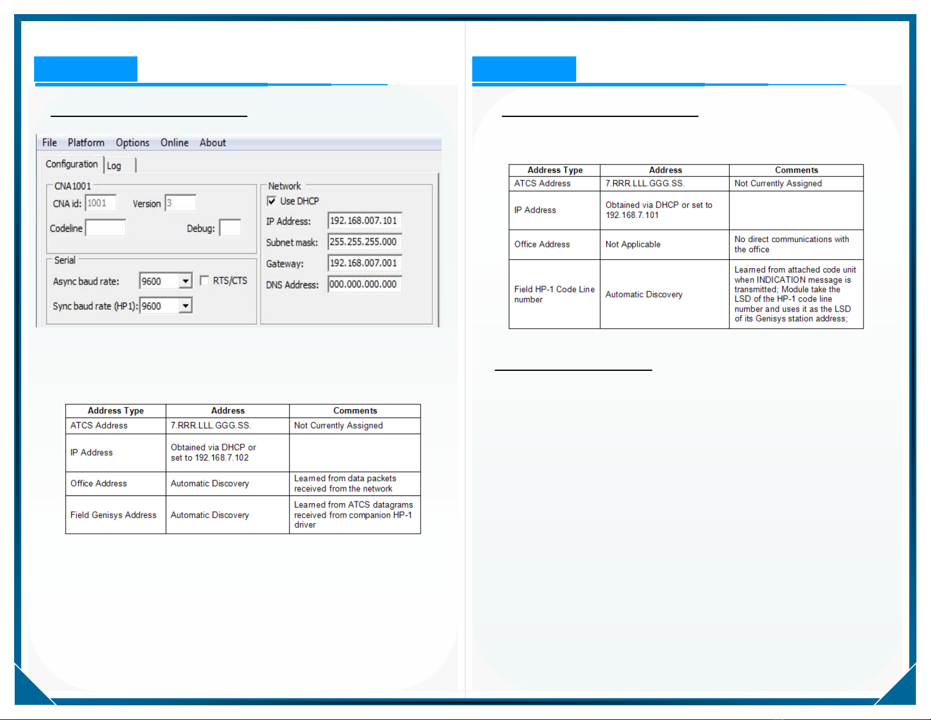Open the Options menu
The height and width of the screenshot is (720, 931).
click(132, 143)
